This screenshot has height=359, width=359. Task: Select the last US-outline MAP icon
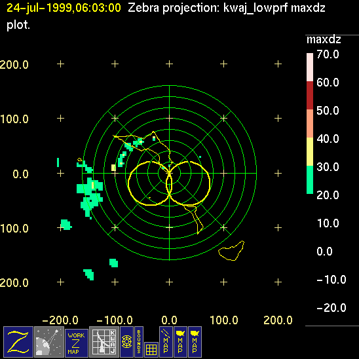(x=195, y=342)
